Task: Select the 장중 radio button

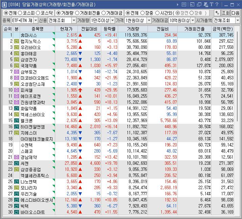Action: tap(142, 13)
